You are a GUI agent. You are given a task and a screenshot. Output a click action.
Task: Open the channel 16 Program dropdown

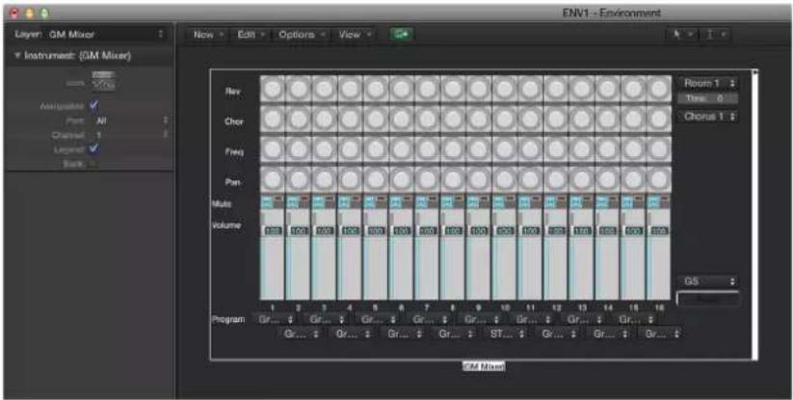661,333
